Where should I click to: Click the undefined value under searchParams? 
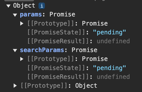pyautogui.click(x=113, y=77)
